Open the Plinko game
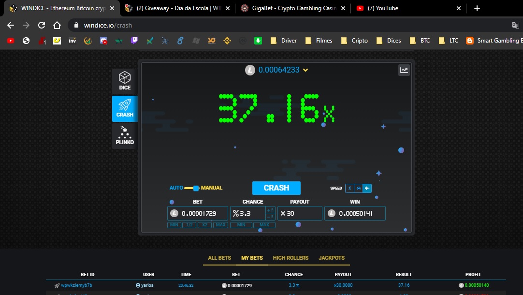The width and height of the screenshot is (523, 295). (125, 136)
